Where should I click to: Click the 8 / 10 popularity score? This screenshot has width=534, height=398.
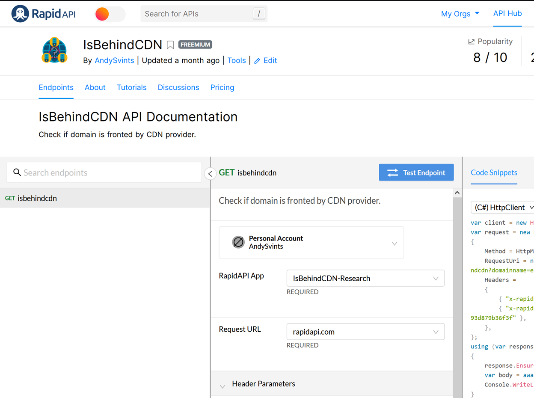(x=490, y=57)
